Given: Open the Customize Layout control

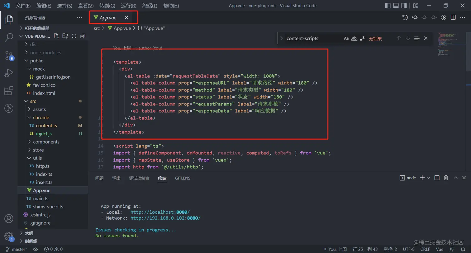Looking at the screenshot, I should (x=416, y=6).
